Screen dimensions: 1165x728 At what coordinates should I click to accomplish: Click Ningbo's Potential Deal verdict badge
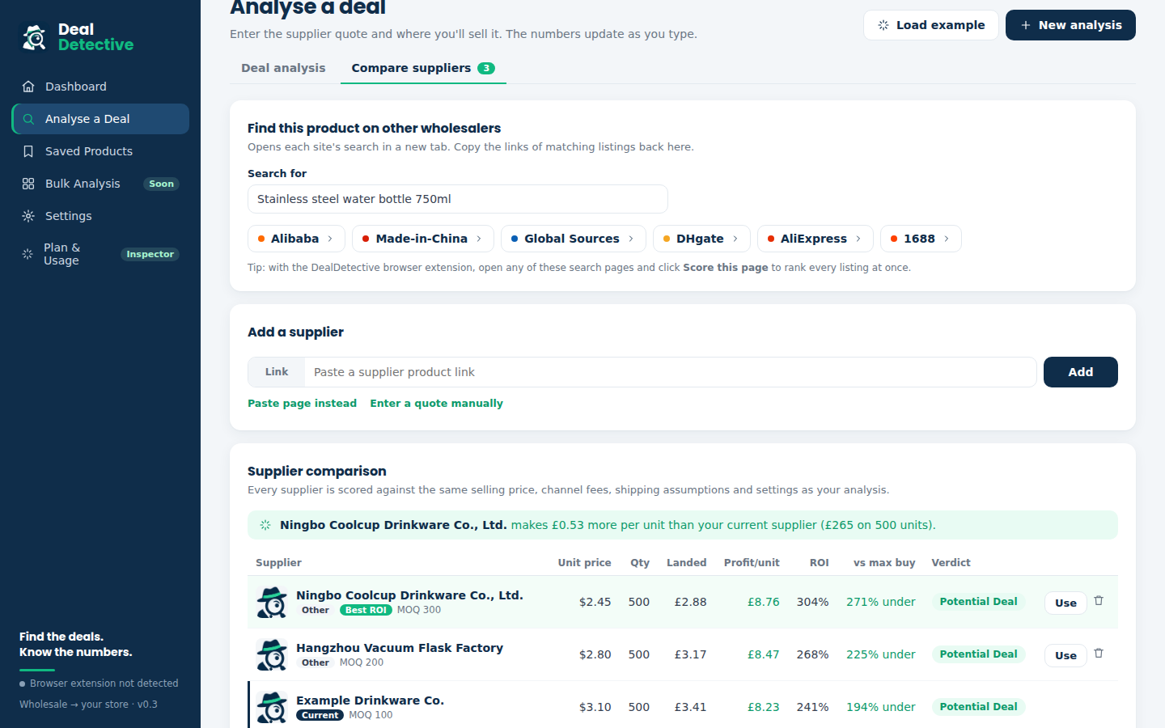(978, 602)
